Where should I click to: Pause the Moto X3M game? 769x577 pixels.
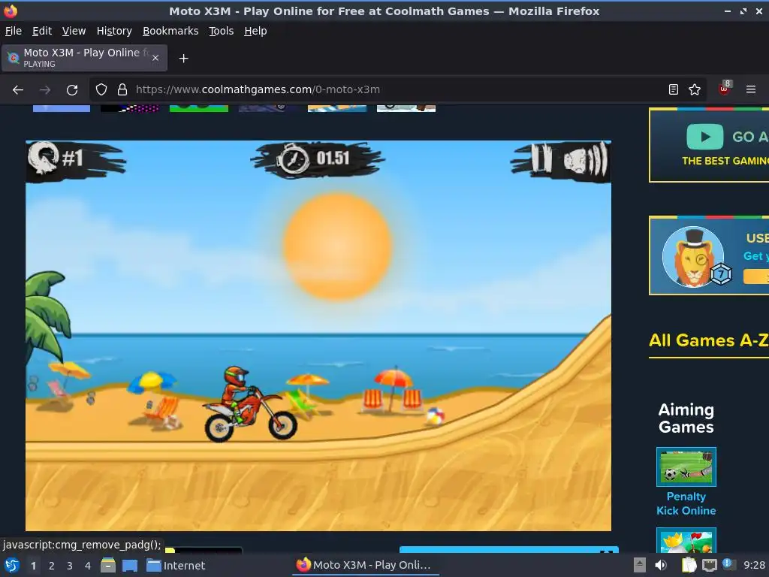(542, 159)
